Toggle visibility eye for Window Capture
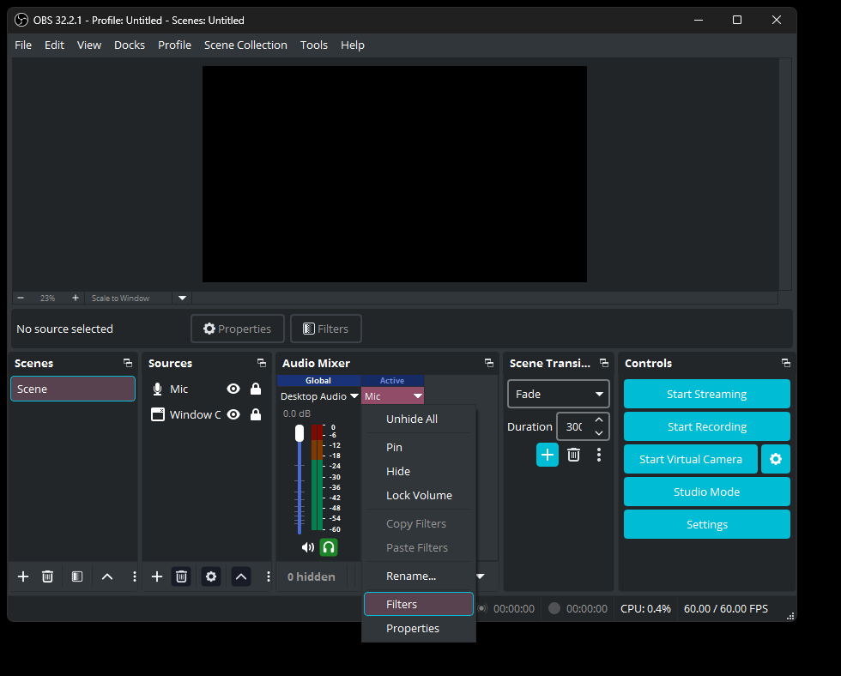This screenshot has width=841, height=676. [233, 414]
